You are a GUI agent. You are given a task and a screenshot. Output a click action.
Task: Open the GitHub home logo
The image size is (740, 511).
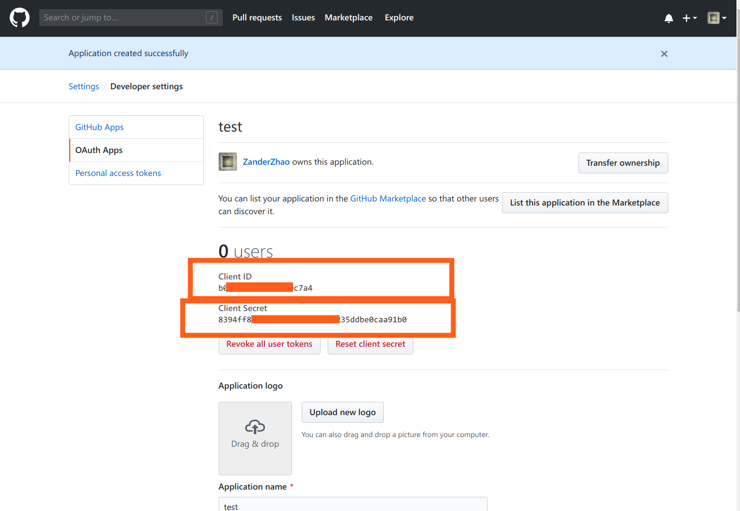[x=19, y=17]
